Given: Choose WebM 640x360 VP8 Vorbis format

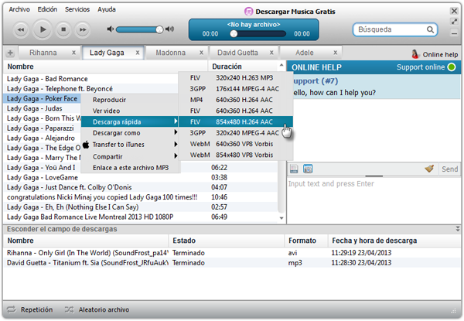Looking at the screenshot, I should [x=236, y=144].
